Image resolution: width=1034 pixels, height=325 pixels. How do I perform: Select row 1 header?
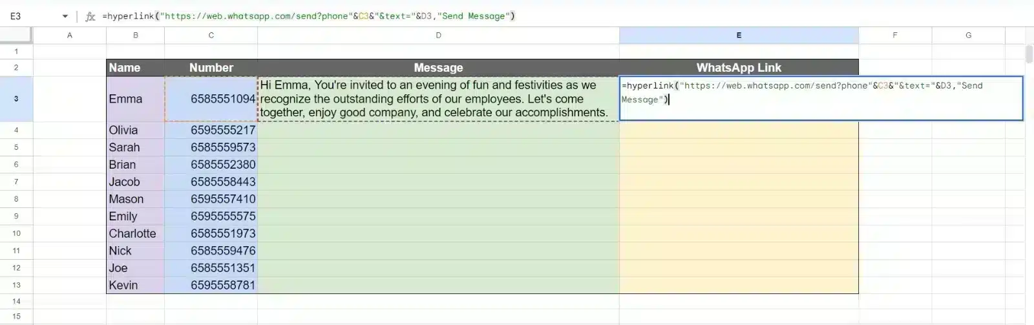point(16,51)
